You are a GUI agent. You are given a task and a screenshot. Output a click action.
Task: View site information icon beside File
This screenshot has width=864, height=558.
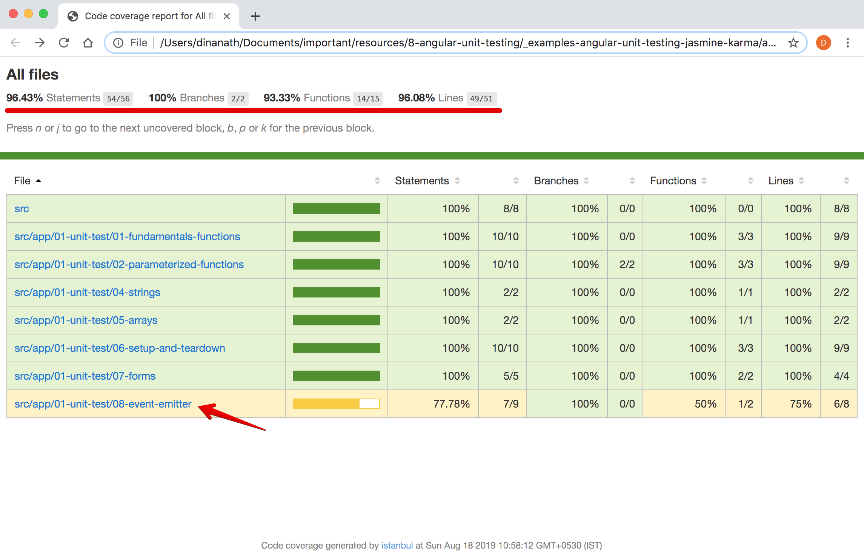pyautogui.click(x=118, y=43)
